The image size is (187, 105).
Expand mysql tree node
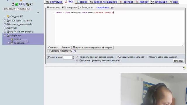(5, 28)
